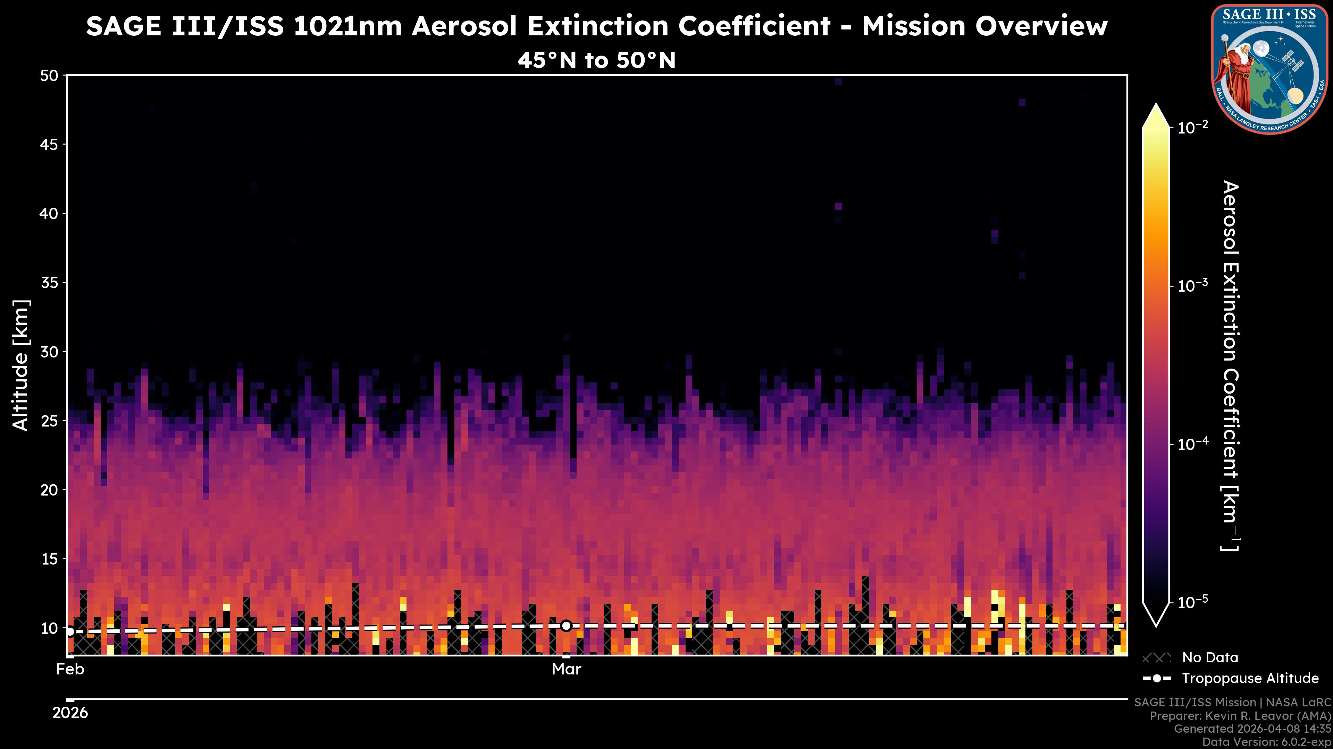Screen dimensions: 1333x749
Task: Click the Tropopause Altitude legend marker
Action: pos(1157,679)
